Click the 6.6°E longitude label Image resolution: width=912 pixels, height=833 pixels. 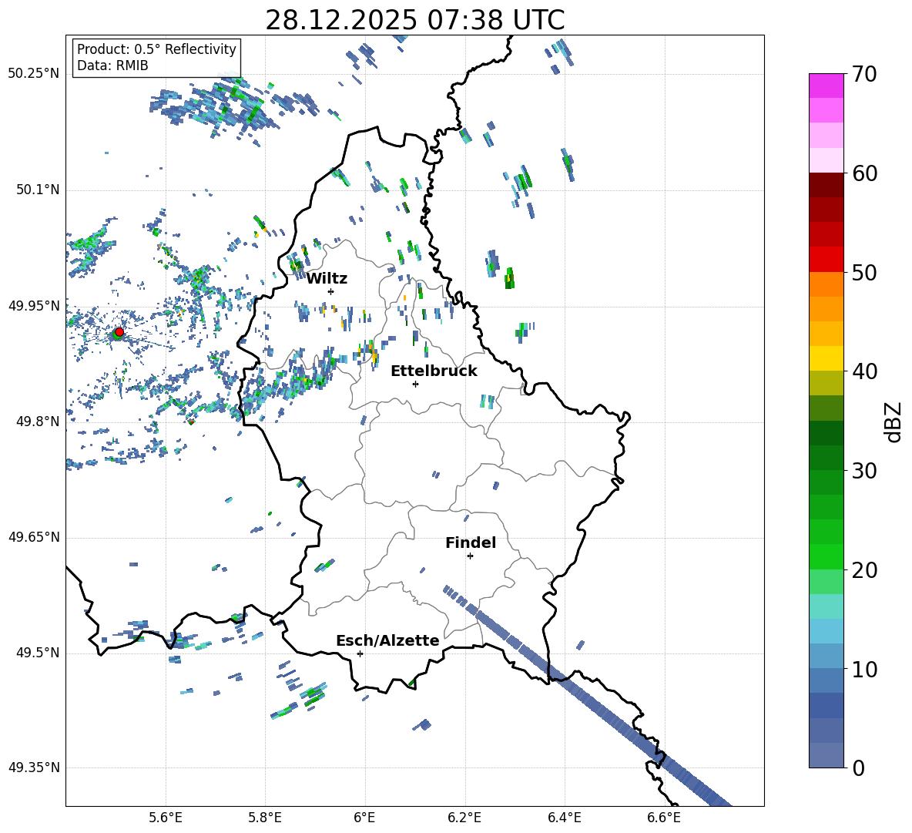pos(664,818)
